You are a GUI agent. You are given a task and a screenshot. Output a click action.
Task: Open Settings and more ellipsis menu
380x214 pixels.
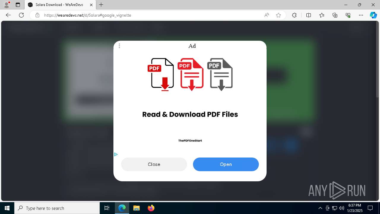pyautogui.click(x=361, y=15)
